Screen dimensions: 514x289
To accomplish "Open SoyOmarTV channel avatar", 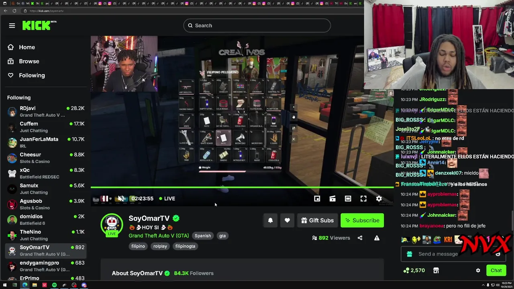I will point(112,224).
